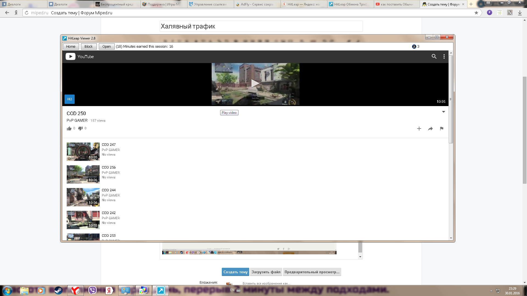The height and width of the screenshot is (296, 527).
Task: Click the Загрузить файл button
Action: pyautogui.click(x=266, y=272)
